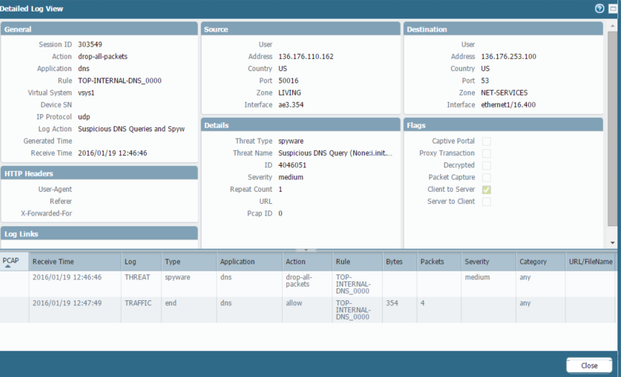Click the Log Links section header

[99, 233]
